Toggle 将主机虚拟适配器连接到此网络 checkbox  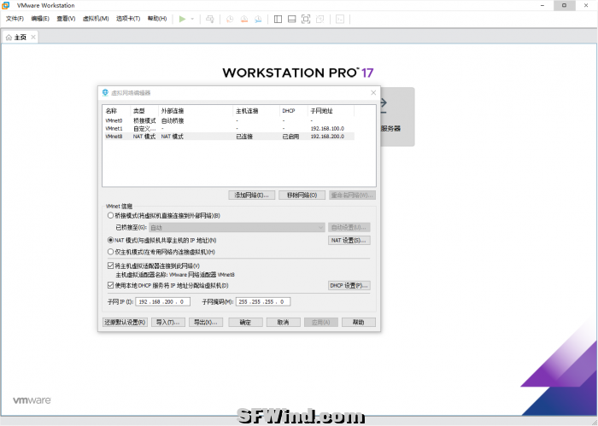tap(110, 266)
